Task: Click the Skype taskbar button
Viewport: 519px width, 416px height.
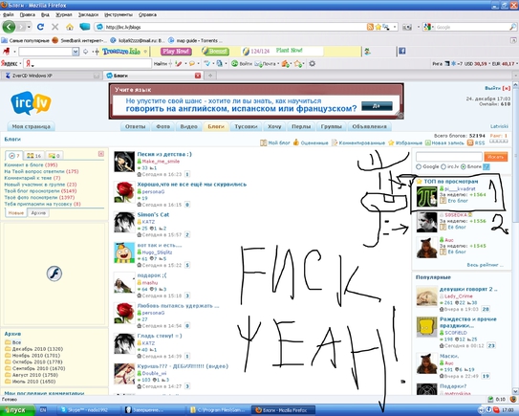Action: click(x=87, y=410)
